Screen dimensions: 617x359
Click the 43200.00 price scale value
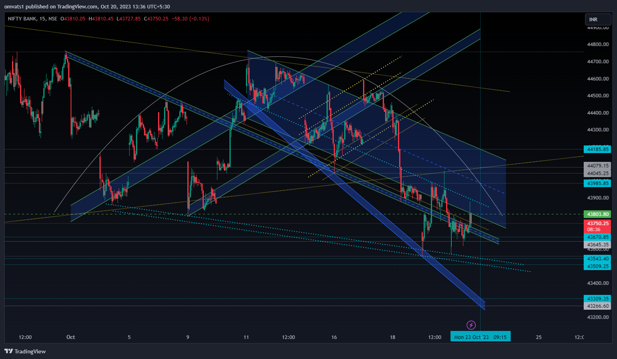tap(598, 317)
